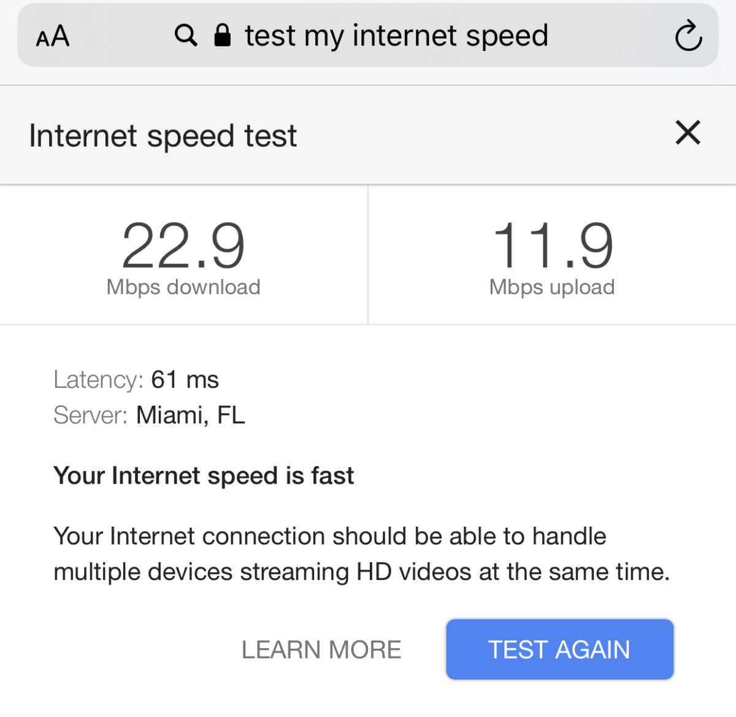The width and height of the screenshot is (736, 717).
Task: Click the 22.9 download speed value
Action: [183, 247]
